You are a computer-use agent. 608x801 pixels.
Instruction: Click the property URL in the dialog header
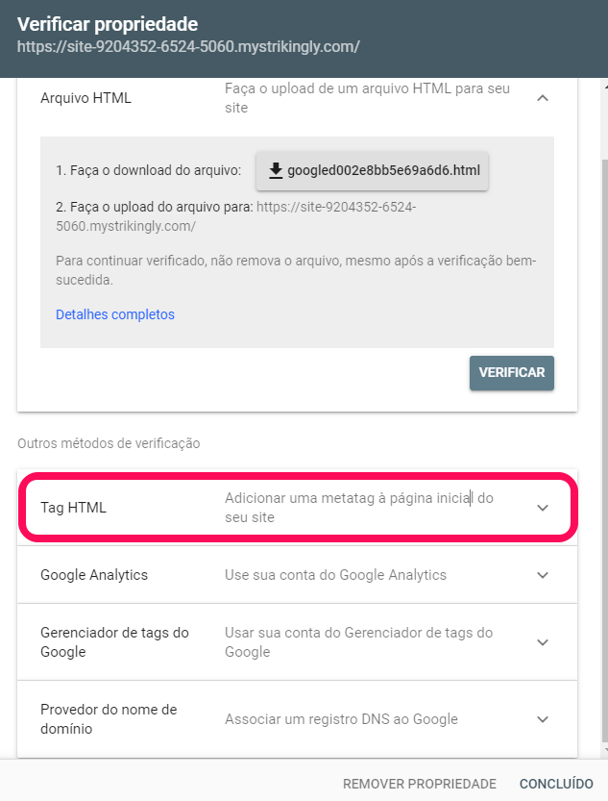188,47
